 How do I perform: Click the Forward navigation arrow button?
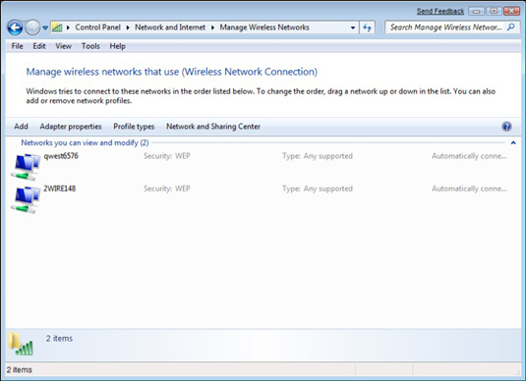coord(32,27)
